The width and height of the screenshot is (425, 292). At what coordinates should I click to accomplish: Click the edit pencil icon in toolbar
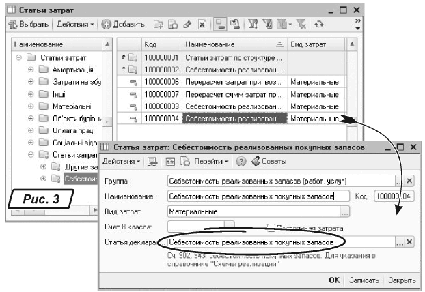[187, 25]
